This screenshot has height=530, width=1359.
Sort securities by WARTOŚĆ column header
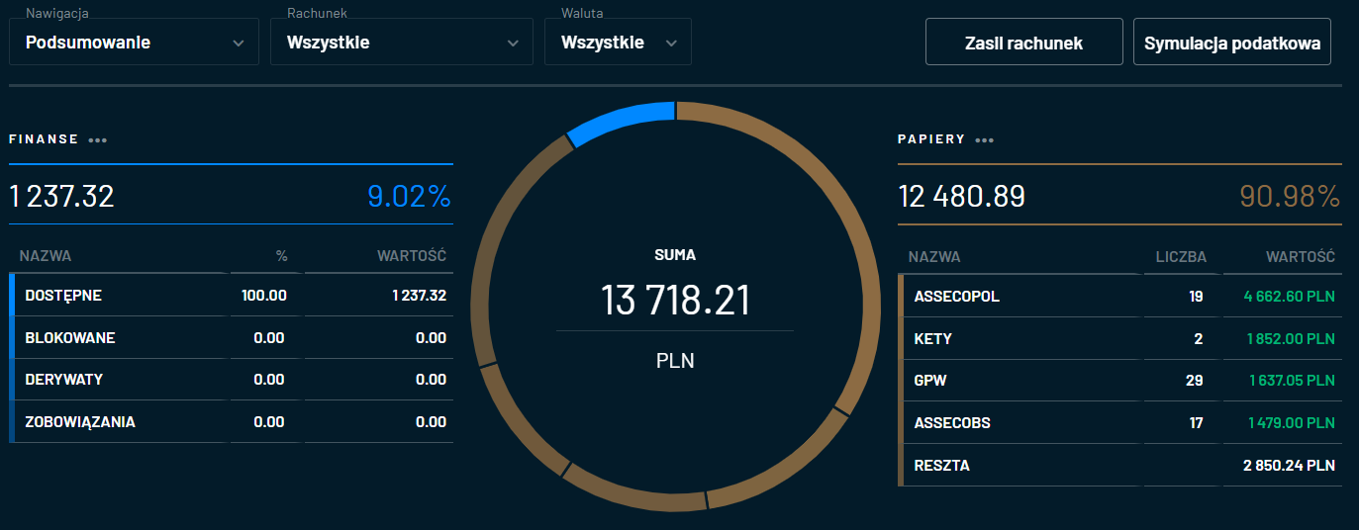coord(1300,257)
